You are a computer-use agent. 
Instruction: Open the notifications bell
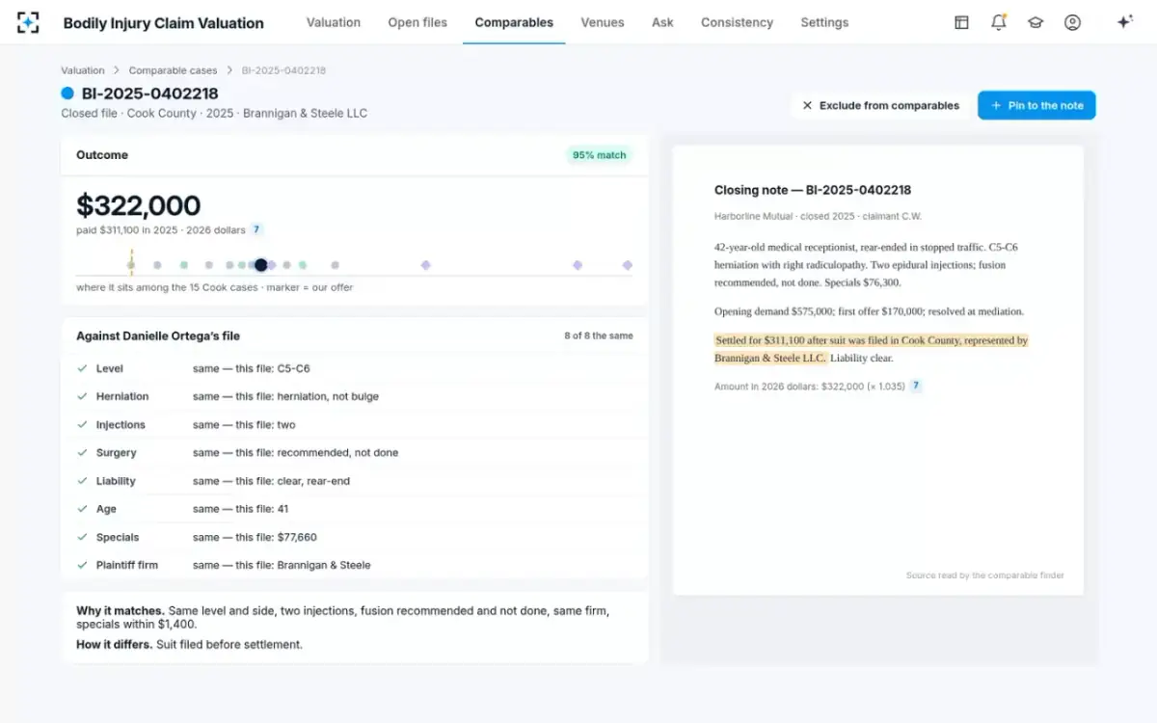999,22
